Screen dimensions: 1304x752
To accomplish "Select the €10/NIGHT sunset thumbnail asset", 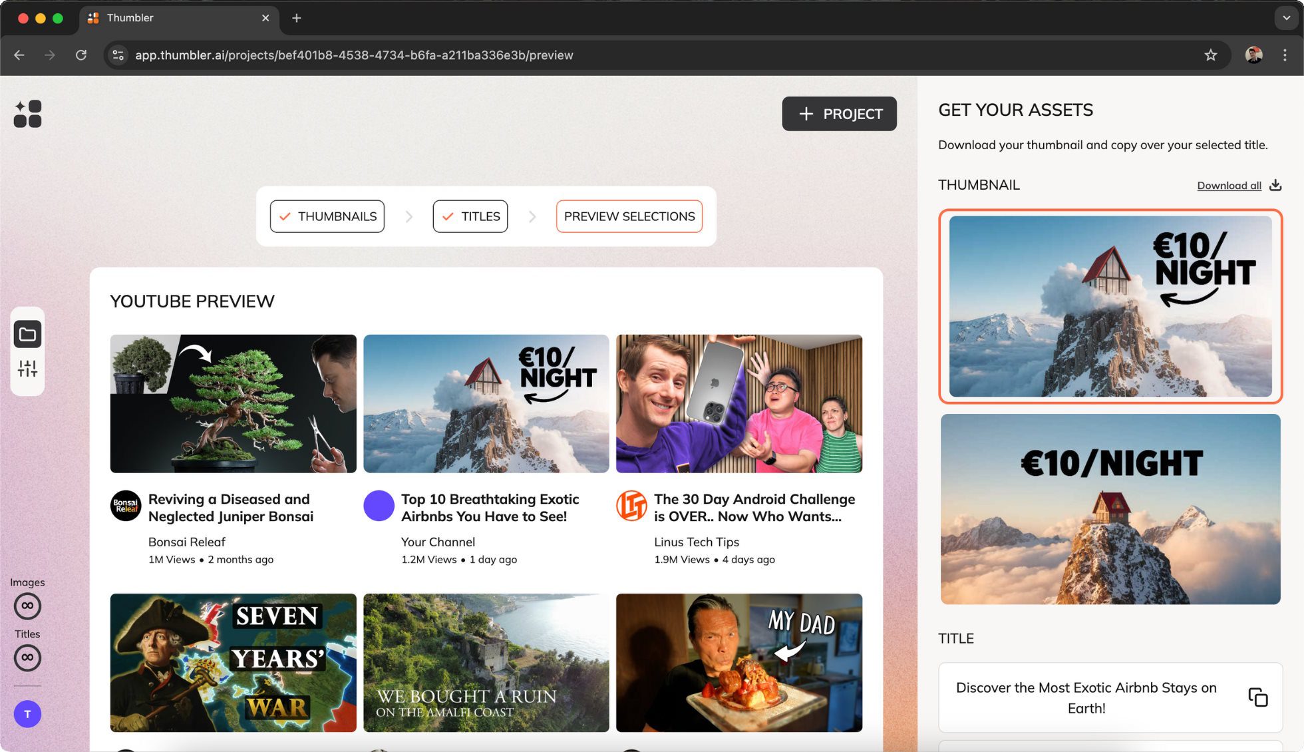I will click(1110, 509).
